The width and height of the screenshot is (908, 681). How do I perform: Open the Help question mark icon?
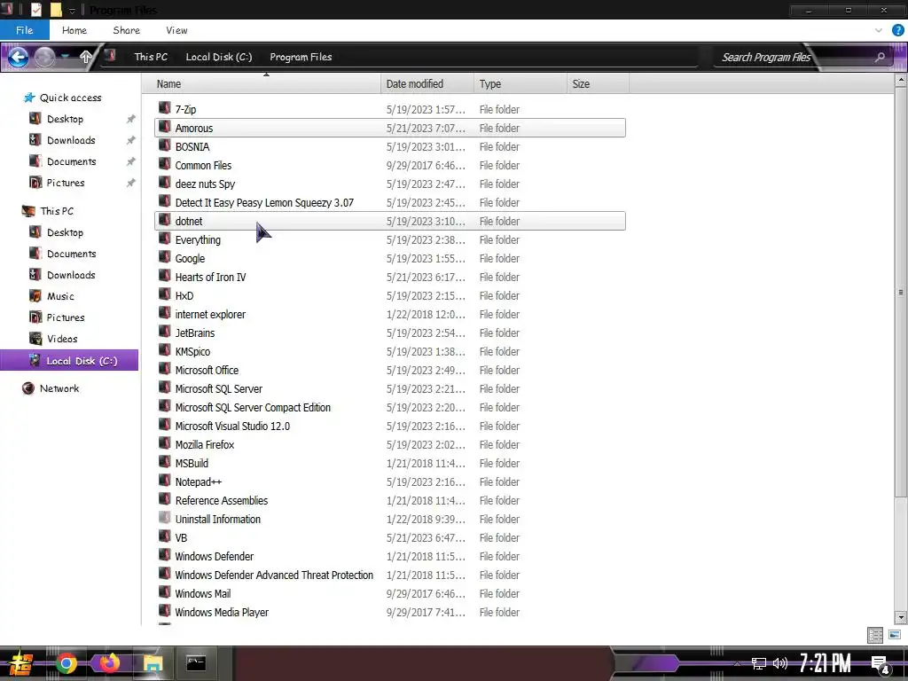click(x=897, y=30)
